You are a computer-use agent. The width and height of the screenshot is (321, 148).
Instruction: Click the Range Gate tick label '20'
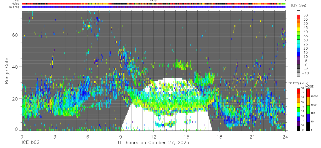[15, 99]
